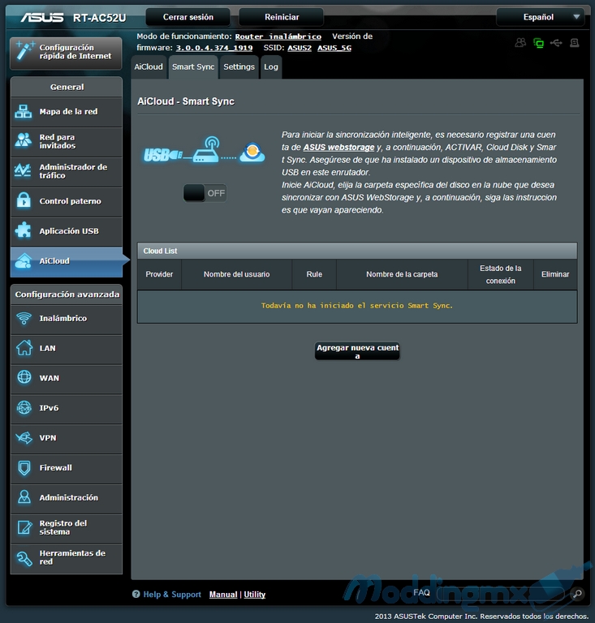Click the General section header in sidebar
This screenshot has height=623, width=595.
67,87
